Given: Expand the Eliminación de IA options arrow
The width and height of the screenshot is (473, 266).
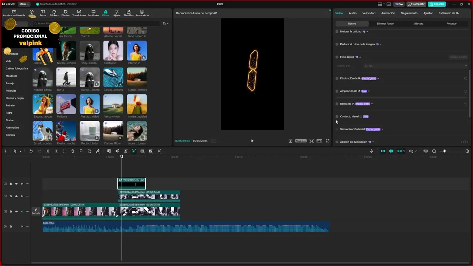Looking at the screenshot, I should pos(378,78).
